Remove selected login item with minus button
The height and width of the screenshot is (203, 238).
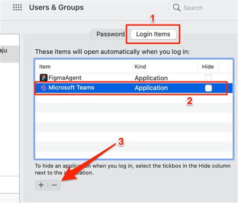coord(54,185)
